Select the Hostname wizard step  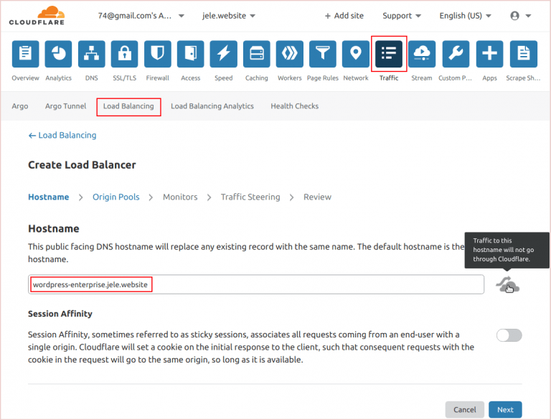[49, 197]
